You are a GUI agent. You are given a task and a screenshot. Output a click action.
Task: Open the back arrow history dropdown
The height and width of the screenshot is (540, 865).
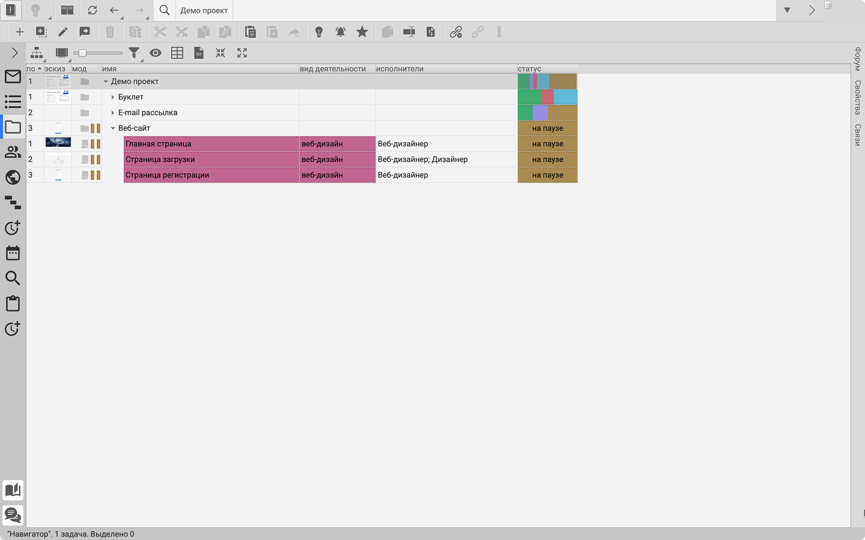[x=115, y=10]
